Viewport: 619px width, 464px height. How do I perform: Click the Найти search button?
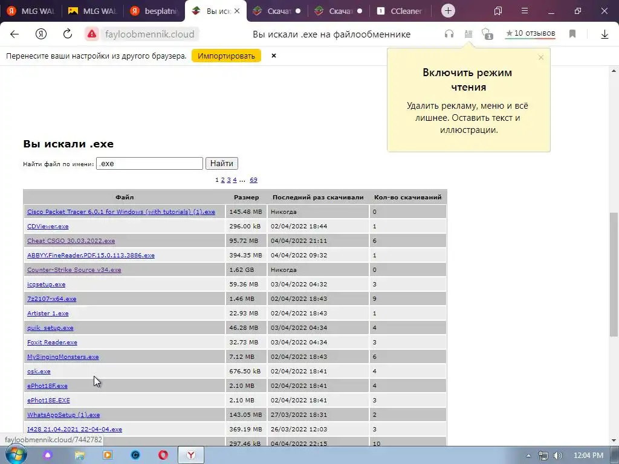[x=221, y=163]
